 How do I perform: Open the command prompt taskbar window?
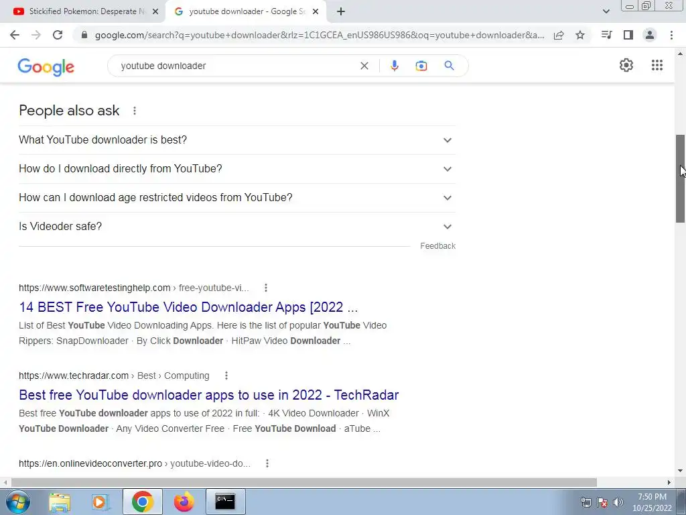click(225, 502)
